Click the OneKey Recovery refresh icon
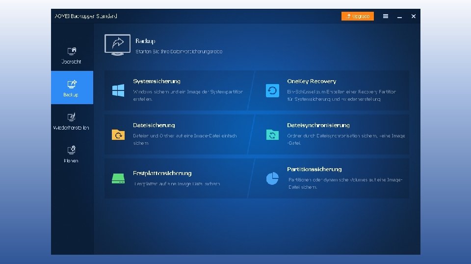 [272, 90]
